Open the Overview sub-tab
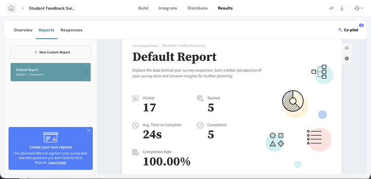This screenshot has width=371, height=179. pos(23,30)
